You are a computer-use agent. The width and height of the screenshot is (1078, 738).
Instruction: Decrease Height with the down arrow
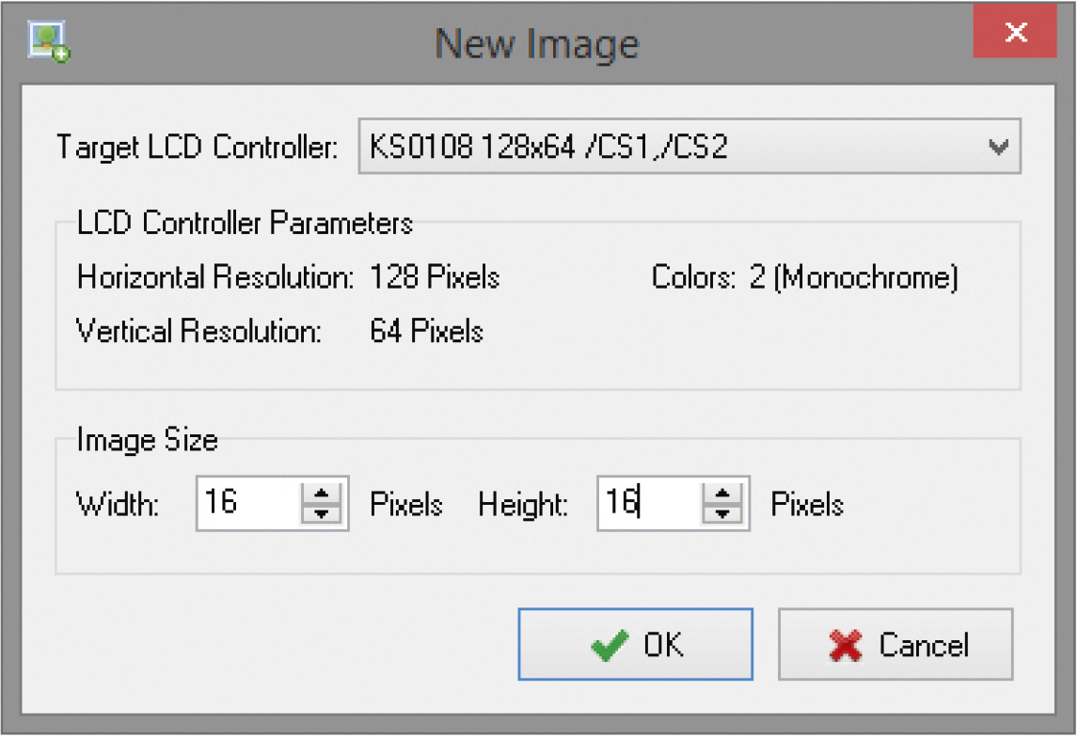[722, 513]
